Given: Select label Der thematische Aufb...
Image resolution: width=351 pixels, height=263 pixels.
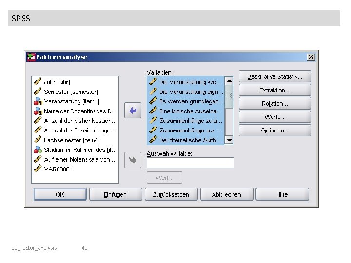Looking at the screenshot, I should pyautogui.click(x=190, y=140).
